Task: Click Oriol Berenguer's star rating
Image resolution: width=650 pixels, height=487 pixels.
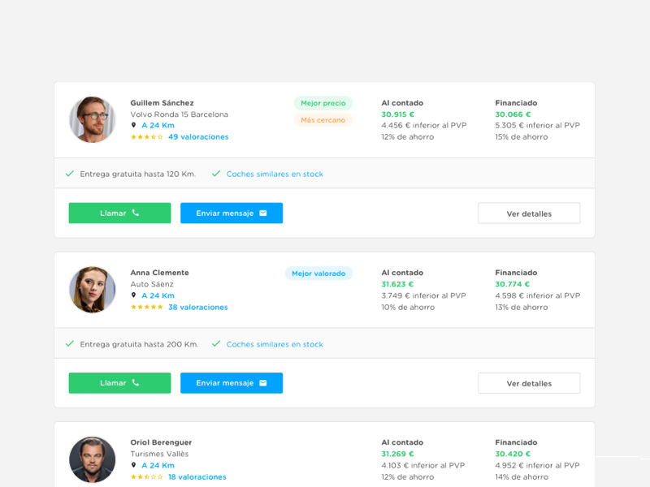Action: [x=146, y=477]
